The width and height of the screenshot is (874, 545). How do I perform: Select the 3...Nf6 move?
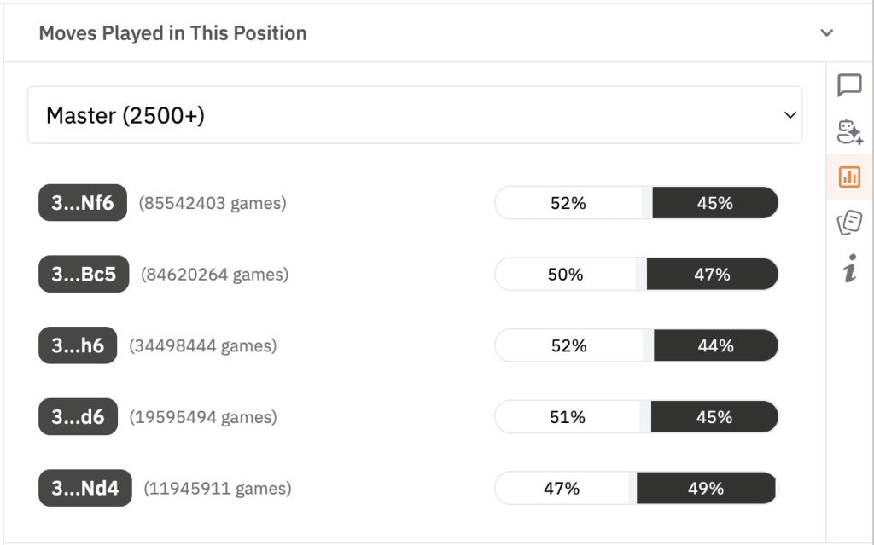coord(83,203)
